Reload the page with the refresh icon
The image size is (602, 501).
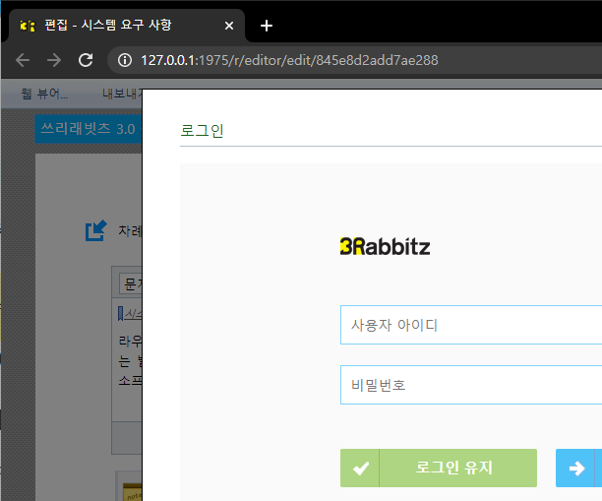click(86, 60)
